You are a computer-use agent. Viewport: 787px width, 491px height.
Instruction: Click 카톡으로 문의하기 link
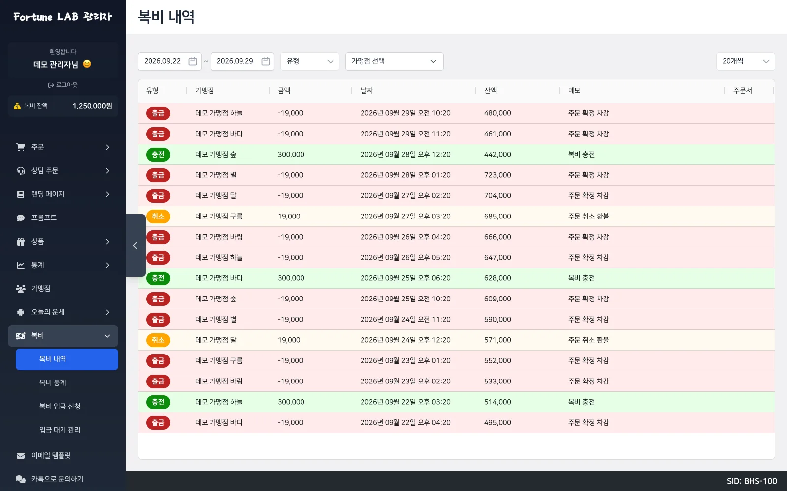(x=57, y=479)
